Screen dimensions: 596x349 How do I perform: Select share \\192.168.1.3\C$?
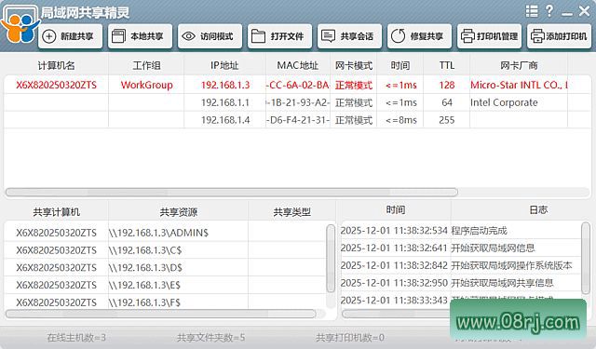[165, 250]
